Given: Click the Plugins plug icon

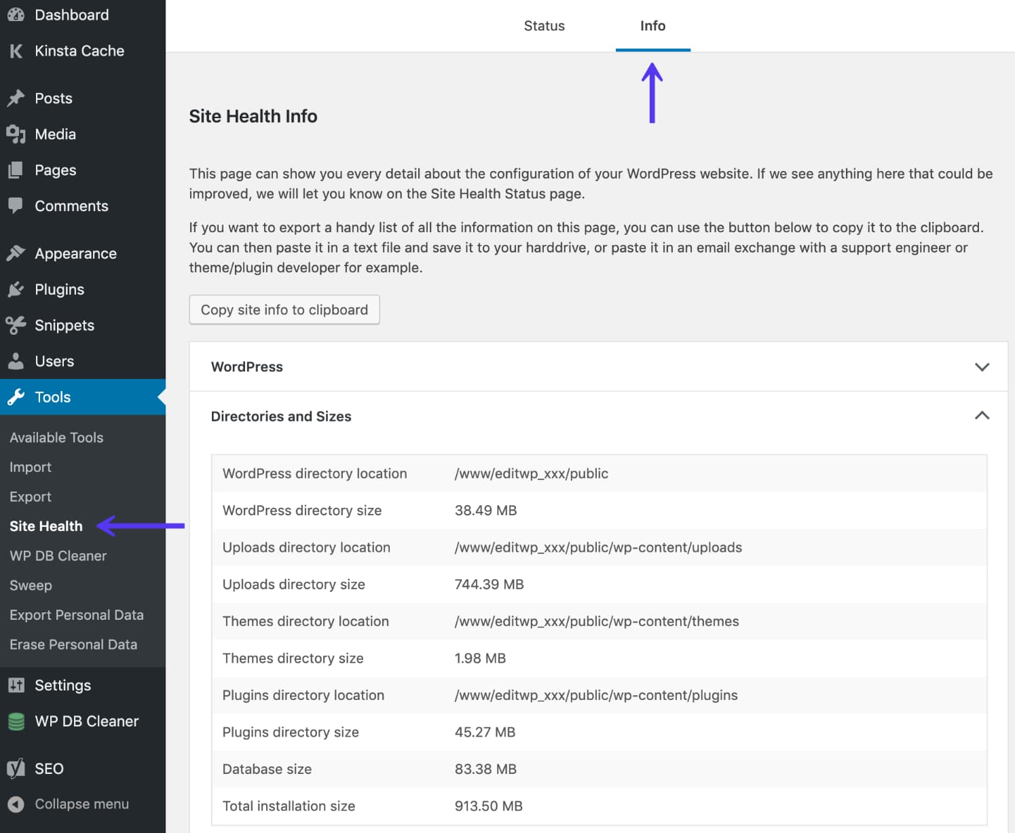Looking at the screenshot, I should (16, 289).
